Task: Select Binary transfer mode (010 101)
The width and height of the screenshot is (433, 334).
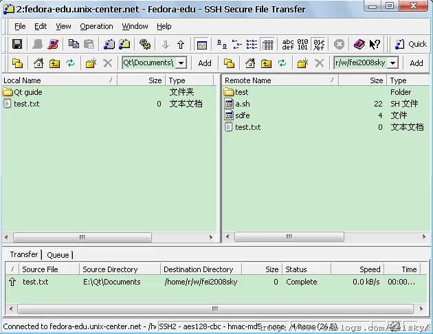Action: click(x=303, y=44)
